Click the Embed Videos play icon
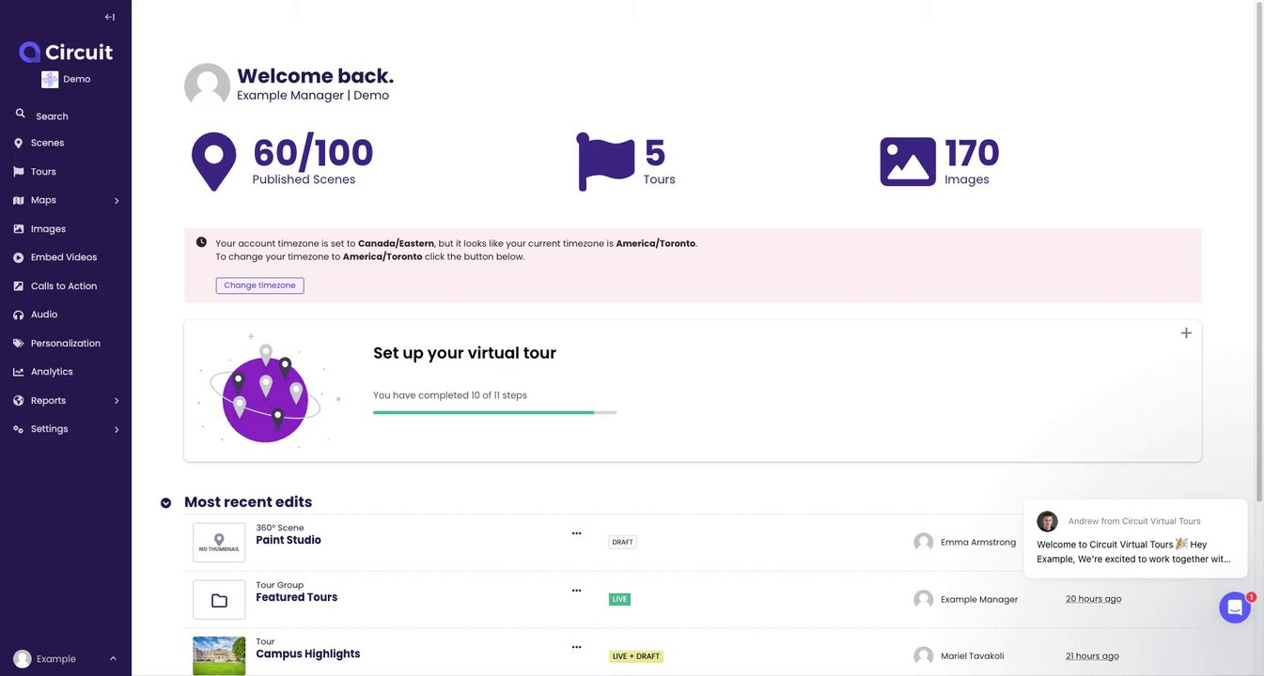1264x676 pixels. pos(18,257)
